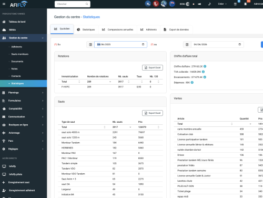263x198 pixels.
Task: Click info icon next to TVA collectée
Action: click(203, 72)
